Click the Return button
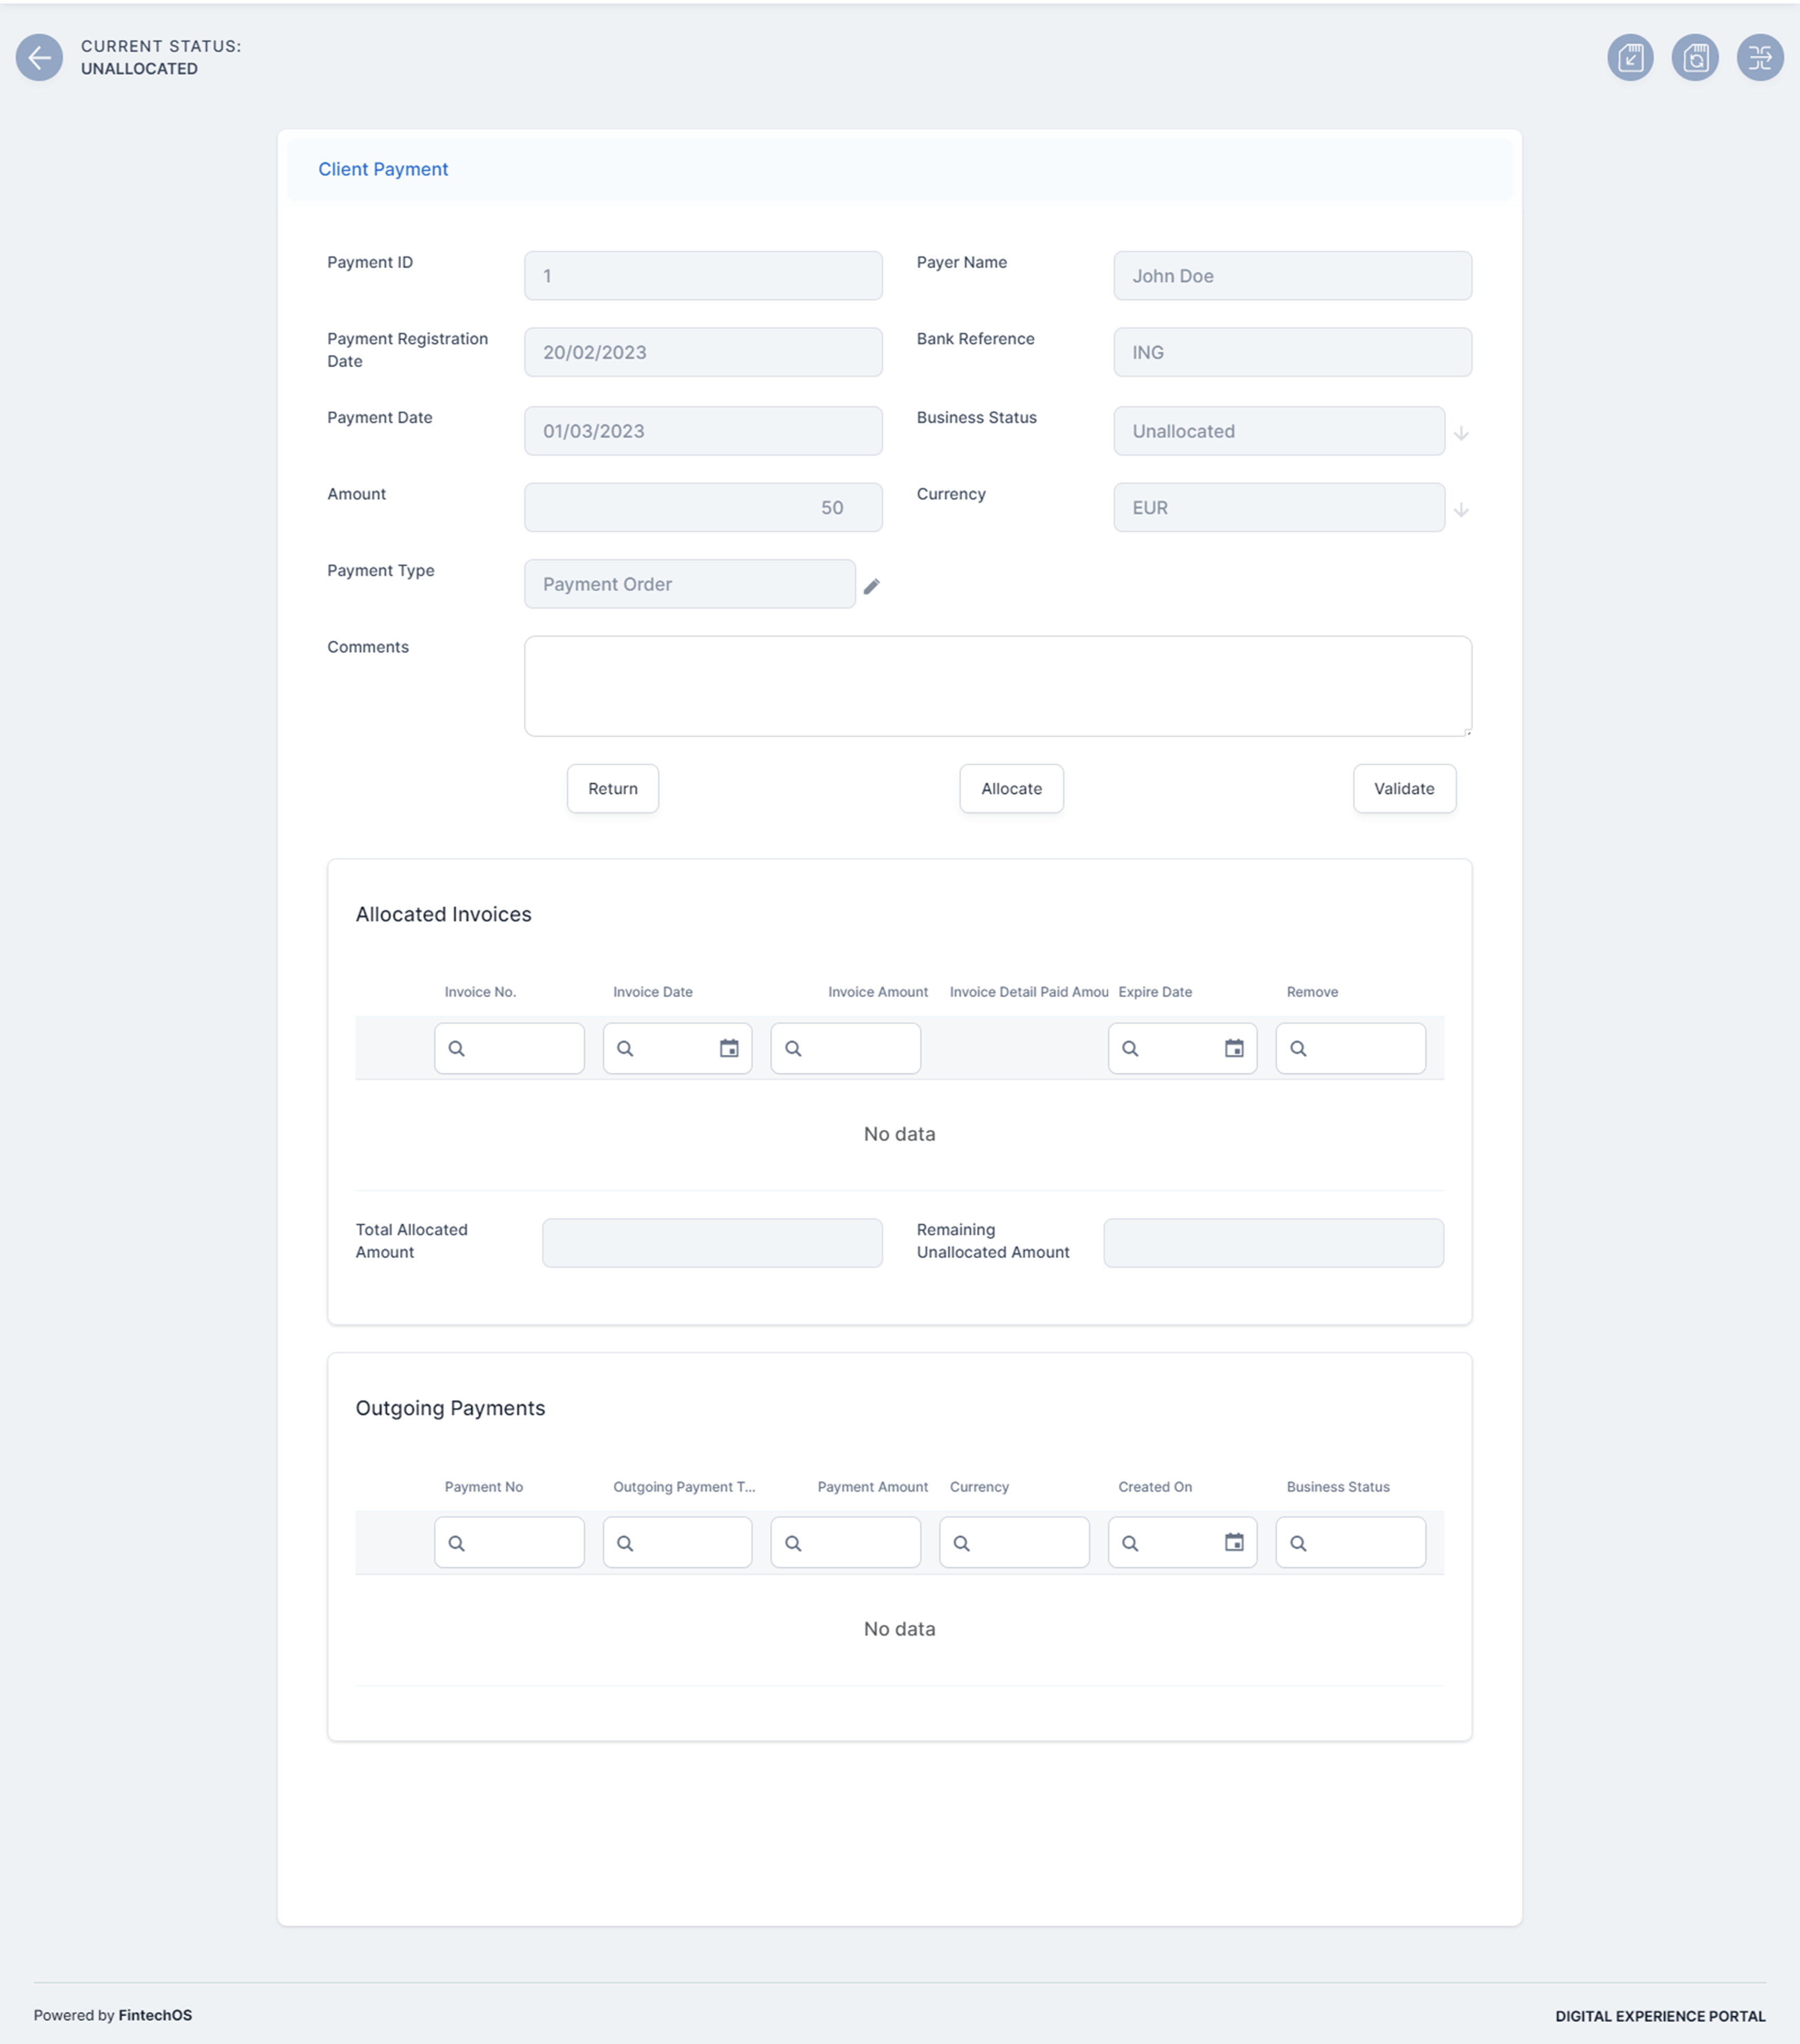 pyautogui.click(x=612, y=788)
